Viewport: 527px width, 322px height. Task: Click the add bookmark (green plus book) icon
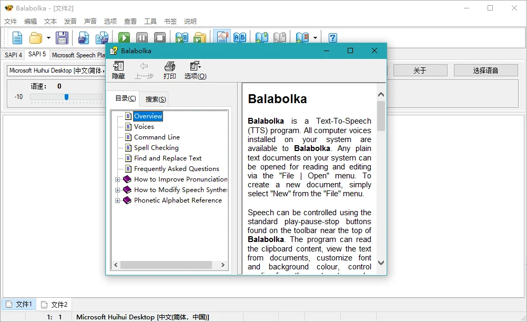coord(262,37)
